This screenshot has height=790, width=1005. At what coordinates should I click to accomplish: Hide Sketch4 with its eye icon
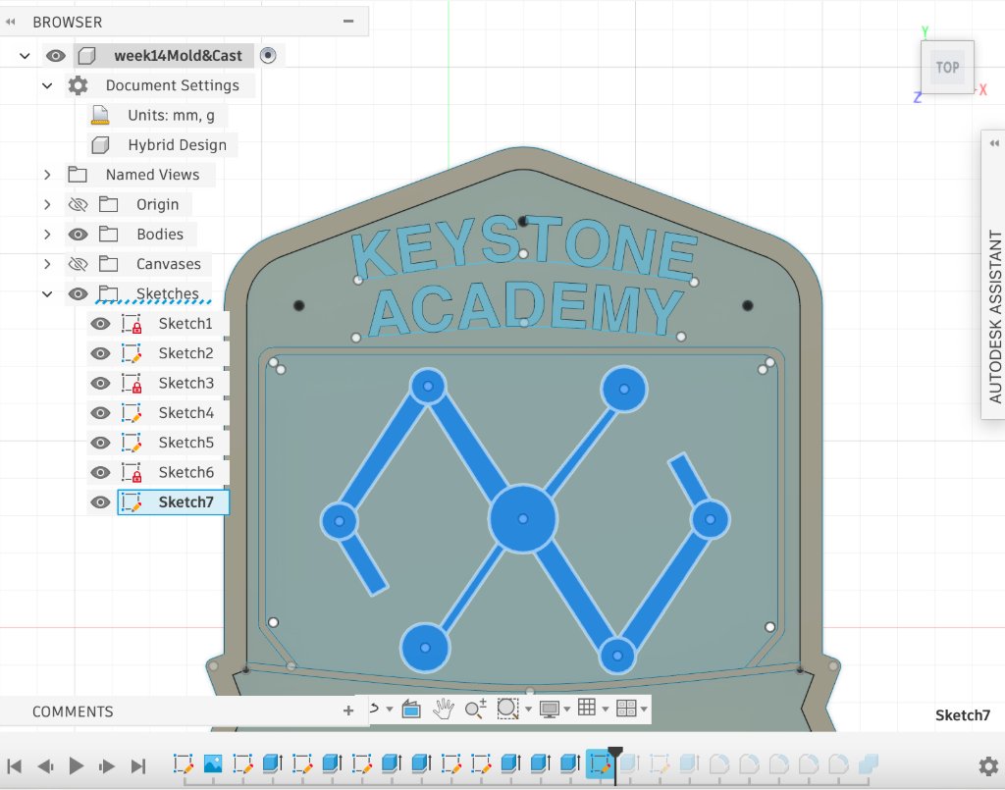click(x=100, y=413)
